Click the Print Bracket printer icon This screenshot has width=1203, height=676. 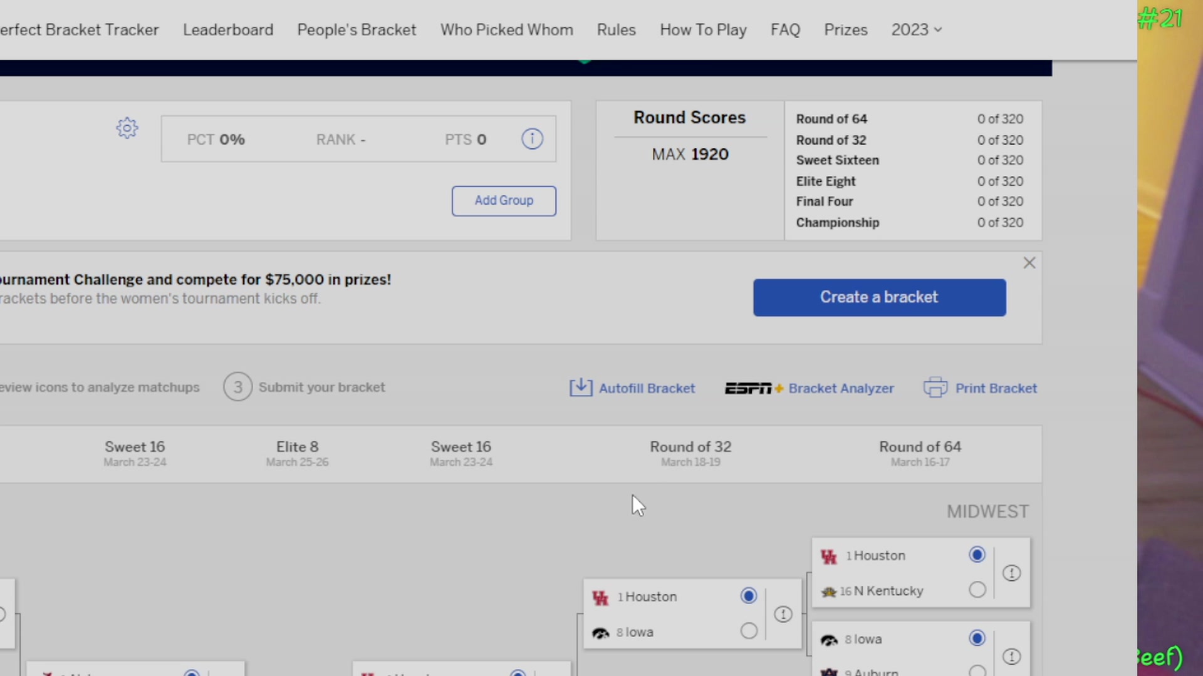pos(935,387)
